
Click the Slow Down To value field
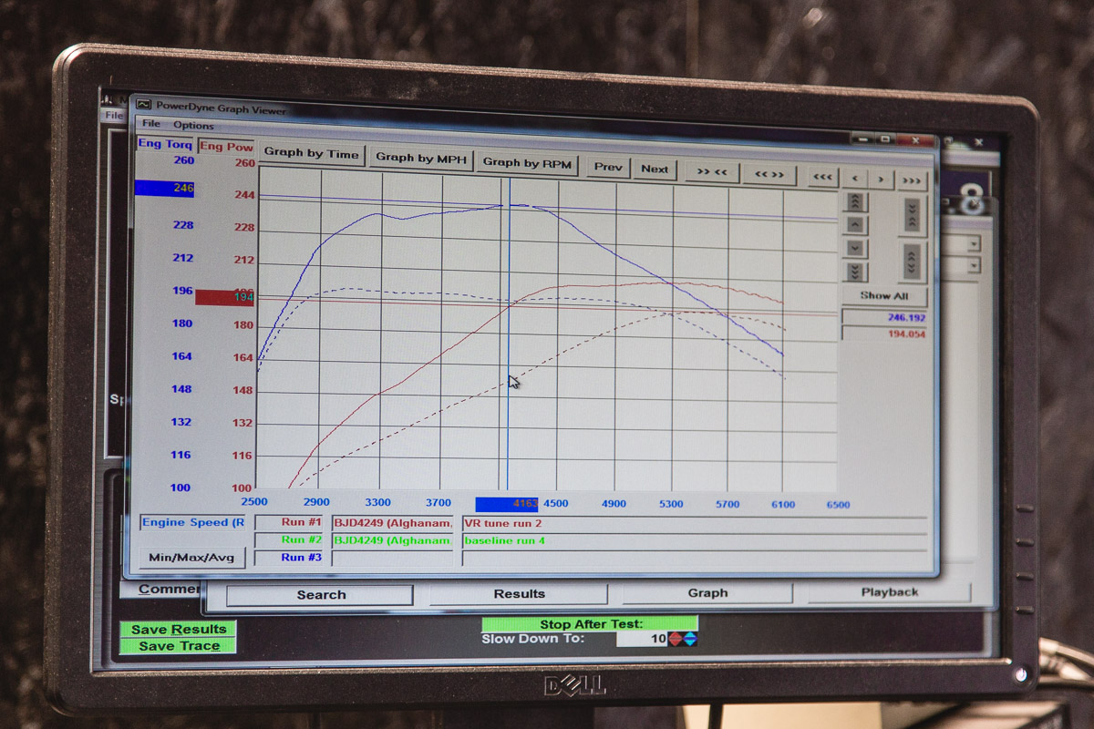642,639
